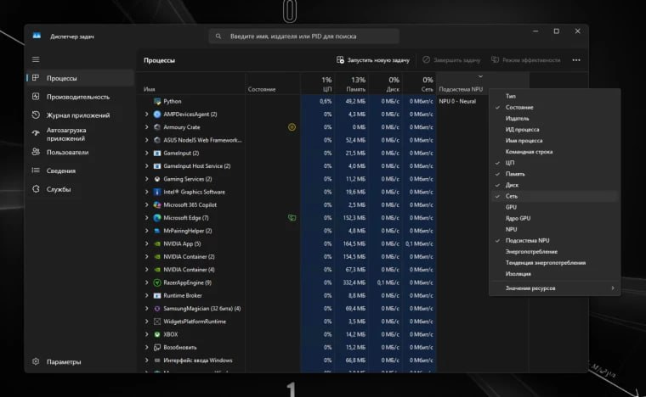Click the Runtime Broker process icon
646x397 pixels.
[x=157, y=295]
